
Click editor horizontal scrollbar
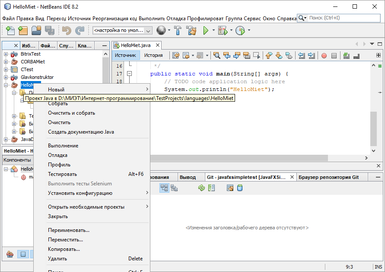[239, 158]
